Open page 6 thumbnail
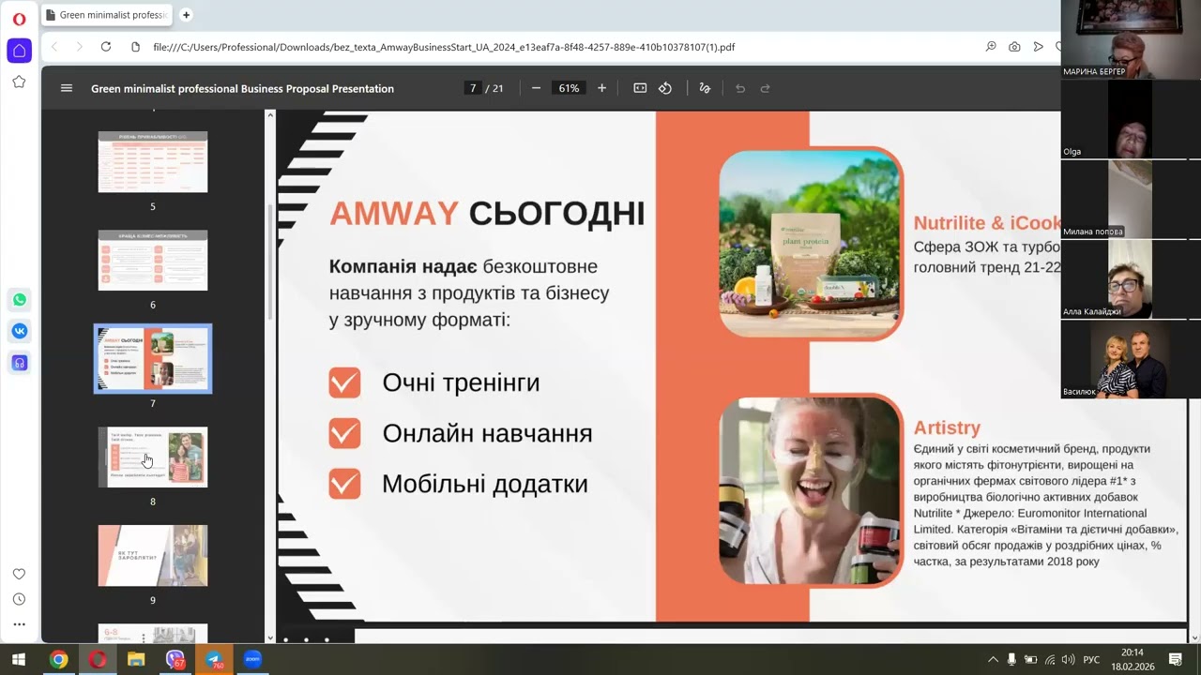 tap(153, 261)
